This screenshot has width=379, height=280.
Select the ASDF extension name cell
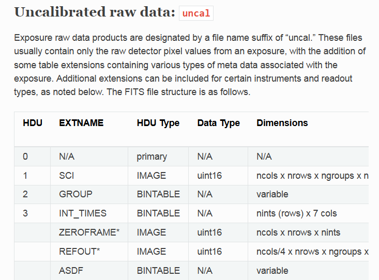[70, 270]
